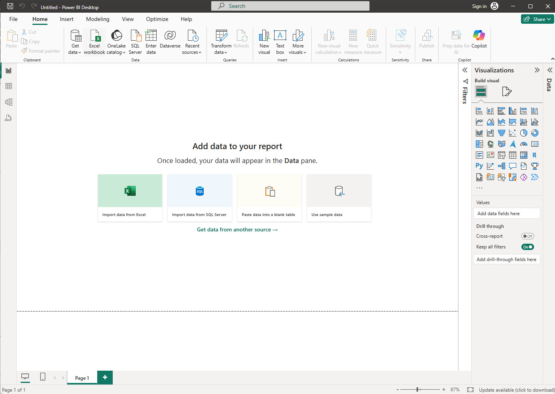This screenshot has height=394, width=555.
Task: Open the OneLake catalog dropdown
Action: [x=116, y=42]
